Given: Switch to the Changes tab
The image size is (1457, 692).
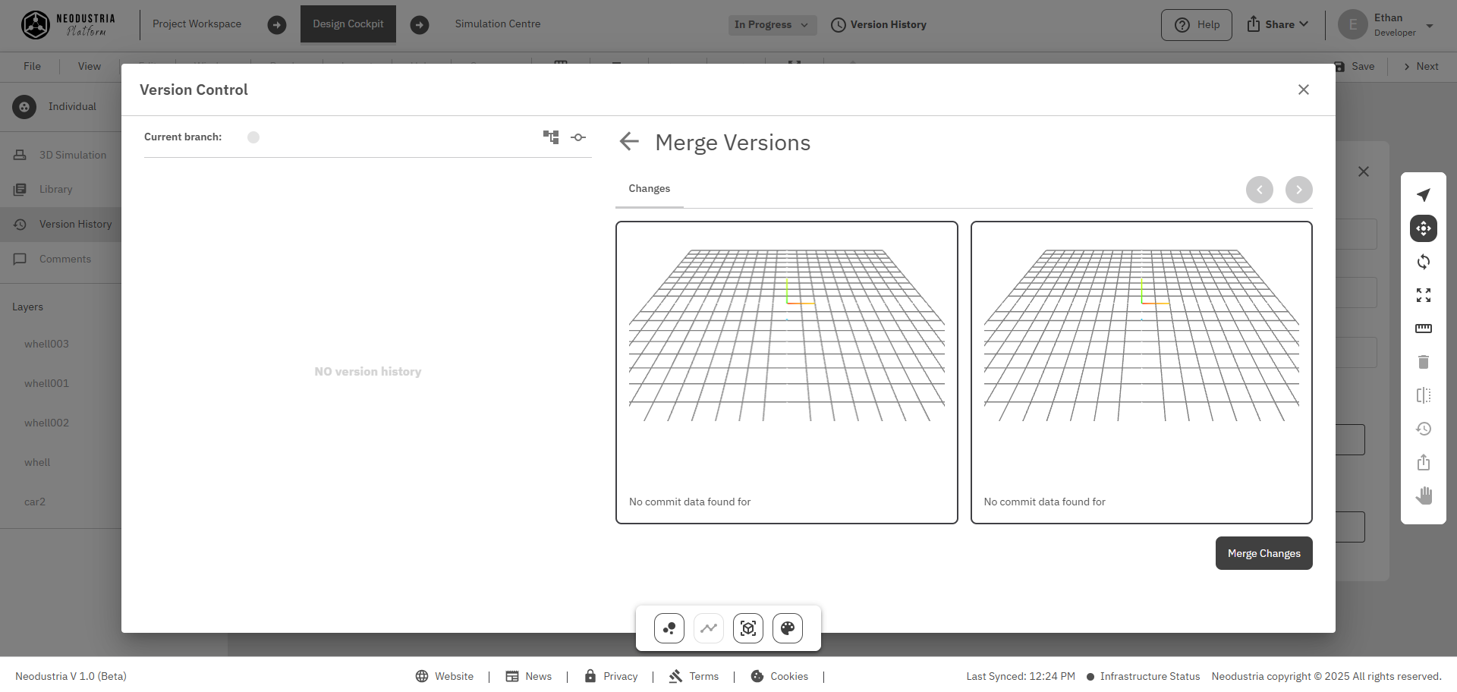Looking at the screenshot, I should (649, 189).
